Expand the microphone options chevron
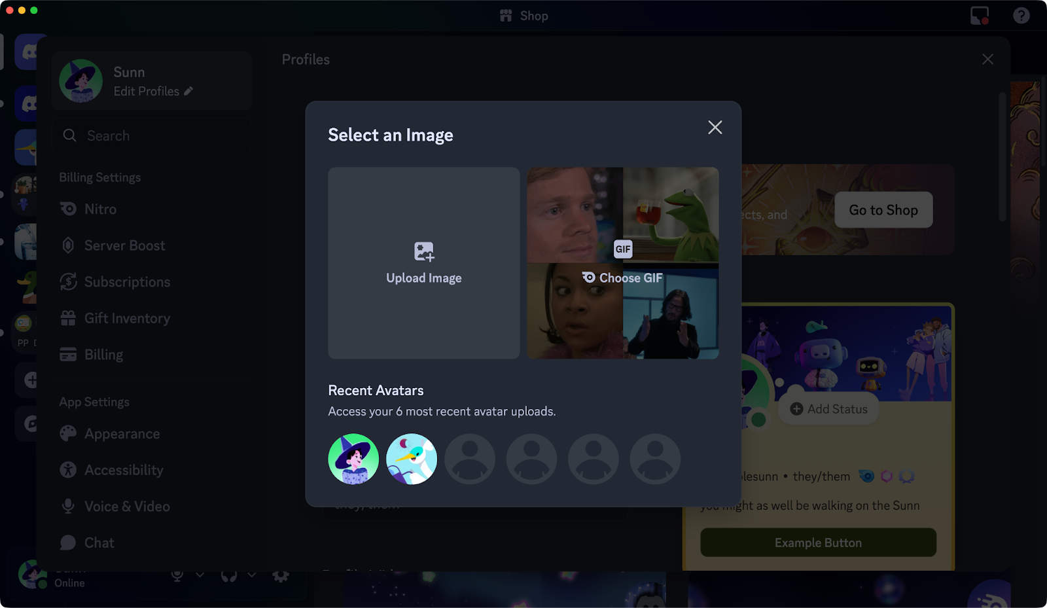The width and height of the screenshot is (1047, 608). click(x=200, y=575)
